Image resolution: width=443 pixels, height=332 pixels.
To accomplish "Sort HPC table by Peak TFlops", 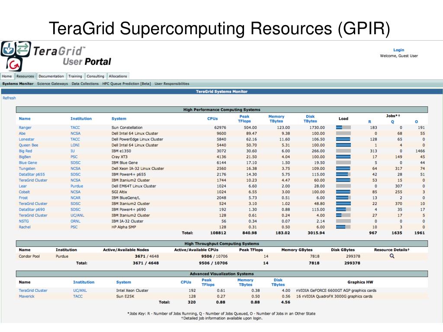I will pos(244,118).
